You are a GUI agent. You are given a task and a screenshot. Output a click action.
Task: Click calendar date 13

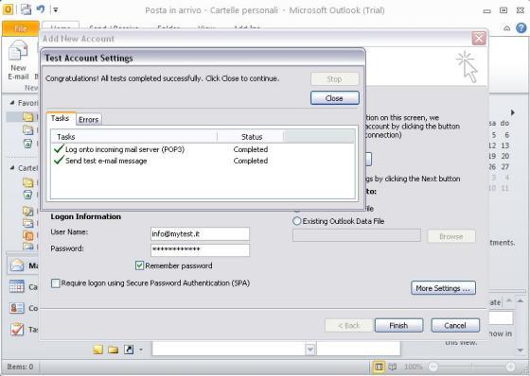tap(505, 145)
